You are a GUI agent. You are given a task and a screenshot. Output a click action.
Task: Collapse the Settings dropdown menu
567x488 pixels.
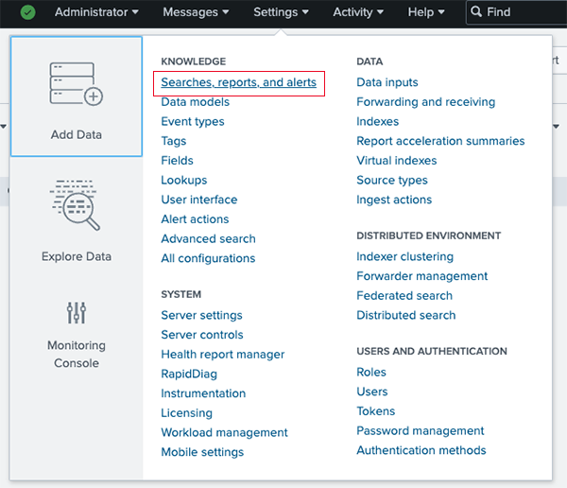click(x=281, y=12)
